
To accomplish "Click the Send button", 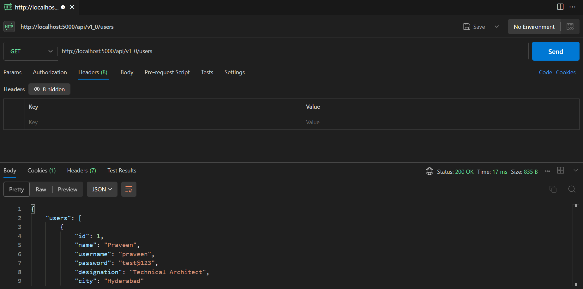I will point(556,51).
